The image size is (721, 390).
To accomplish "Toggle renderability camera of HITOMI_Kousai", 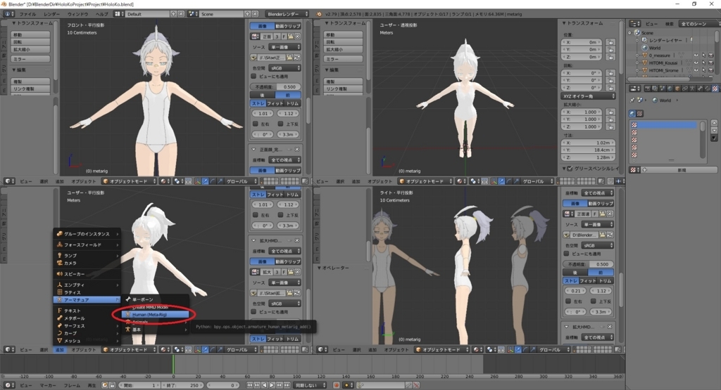I will click(711, 63).
